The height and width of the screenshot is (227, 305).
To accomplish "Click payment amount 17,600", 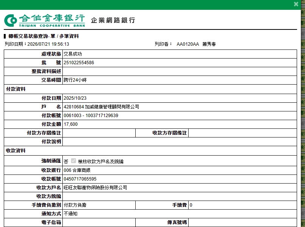I will [71, 124].
